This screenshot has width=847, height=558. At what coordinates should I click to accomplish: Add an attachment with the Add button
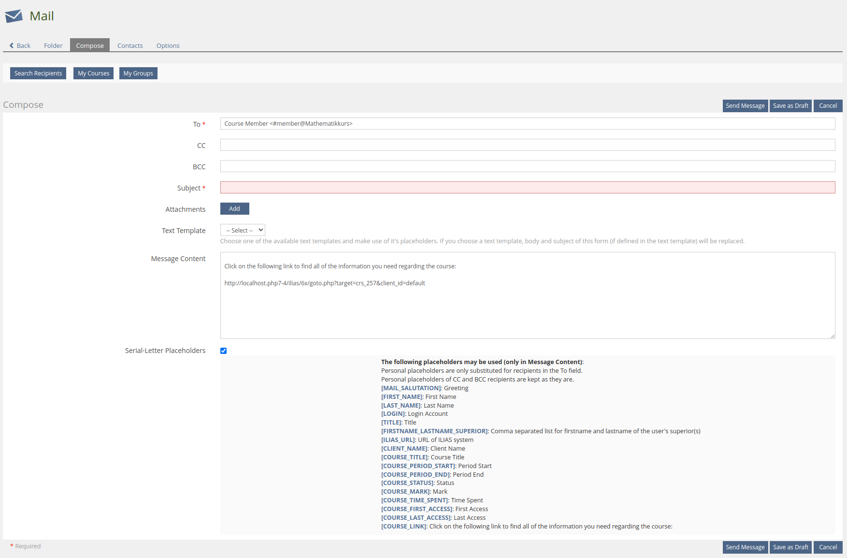click(x=234, y=209)
